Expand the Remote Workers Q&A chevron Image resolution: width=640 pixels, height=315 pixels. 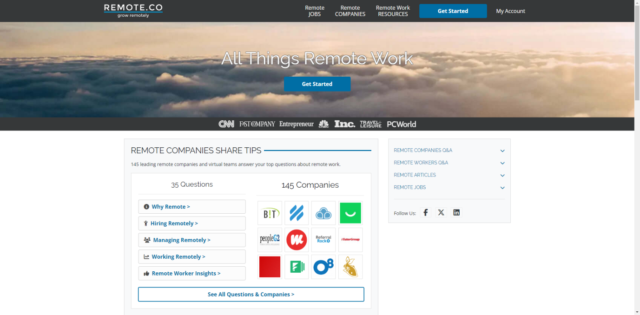(502, 163)
